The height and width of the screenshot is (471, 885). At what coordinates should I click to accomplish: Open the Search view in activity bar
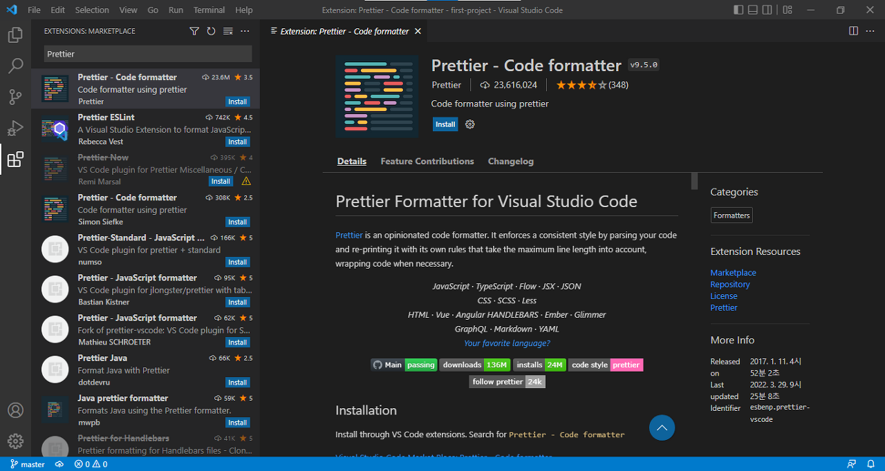coord(15,66)
